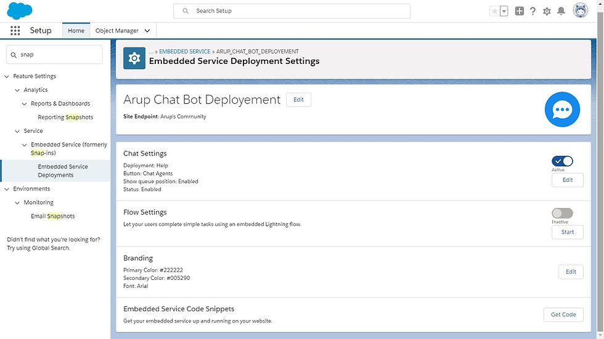Follow the EMBEDDED SERVICE breadcrumb link

point(184,52)
